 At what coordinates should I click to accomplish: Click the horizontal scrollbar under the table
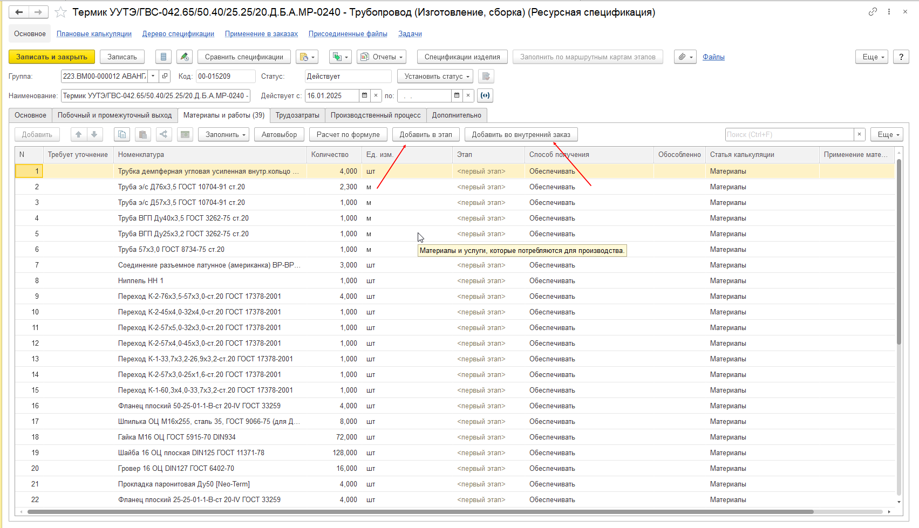pyautogui.click(x=420, y=512)
